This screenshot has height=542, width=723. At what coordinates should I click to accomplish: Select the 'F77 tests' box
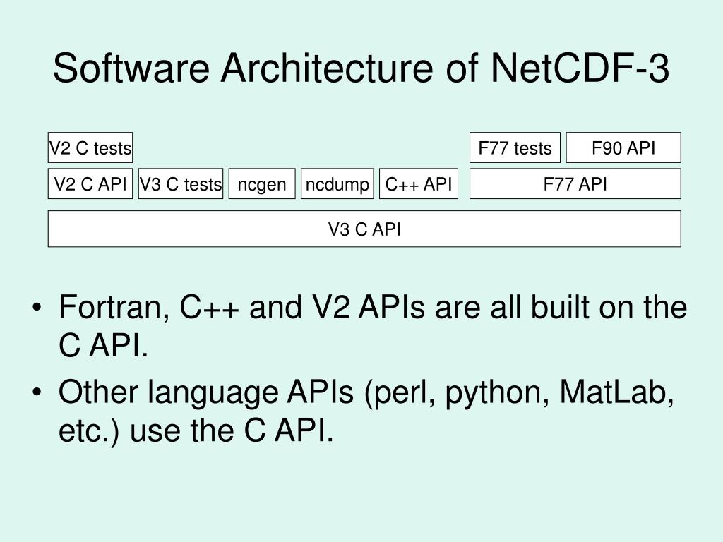[515, 147]
